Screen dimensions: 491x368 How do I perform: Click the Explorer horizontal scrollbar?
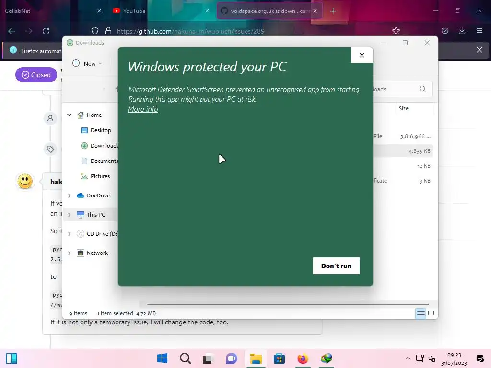[288, 304]
